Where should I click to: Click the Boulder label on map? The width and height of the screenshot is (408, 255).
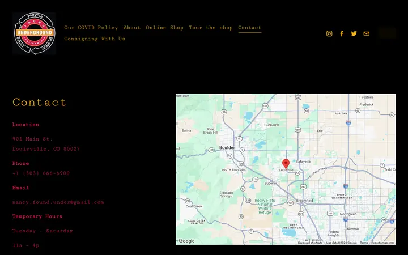click(x=227, y=147)
